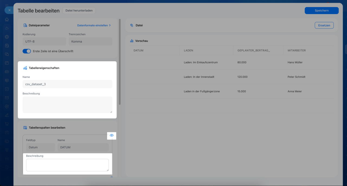
Task: Click the 'Tabellenspalten bearbeiten' heading text
Action: 47,128
